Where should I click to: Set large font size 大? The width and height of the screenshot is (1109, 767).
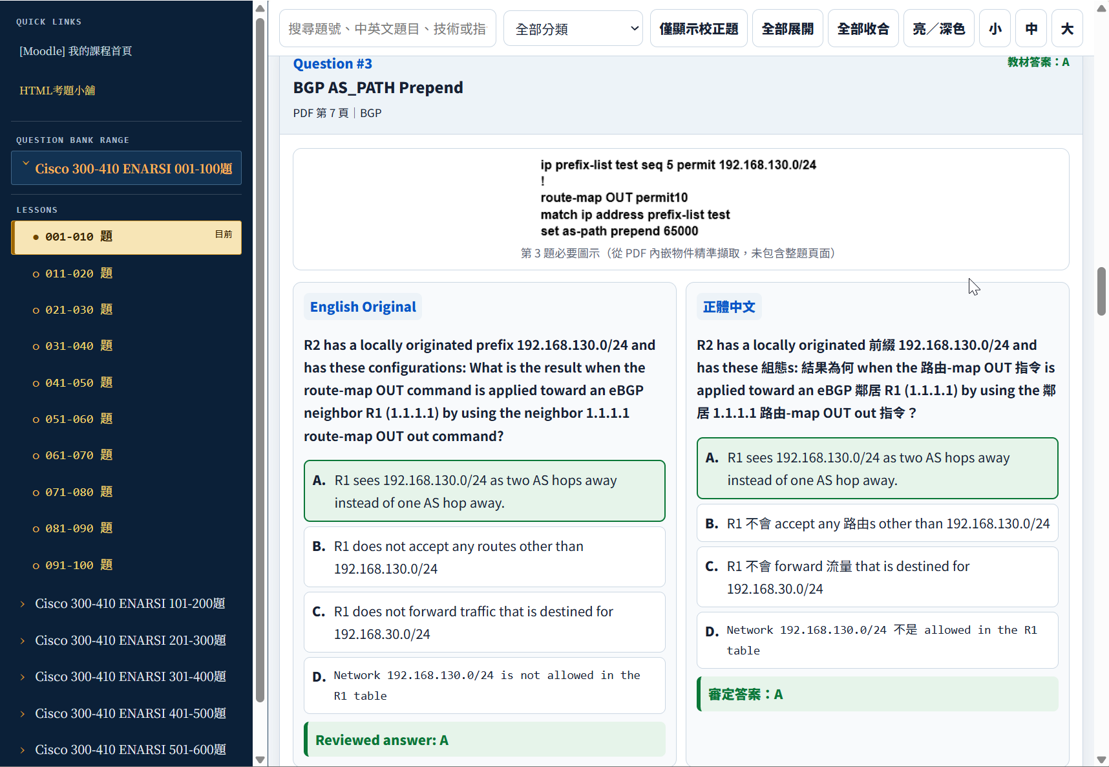coord(1068,28)
